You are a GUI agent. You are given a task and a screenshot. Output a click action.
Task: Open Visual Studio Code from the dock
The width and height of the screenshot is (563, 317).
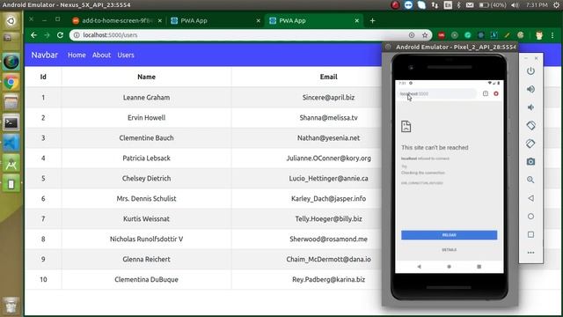[11, 144]
